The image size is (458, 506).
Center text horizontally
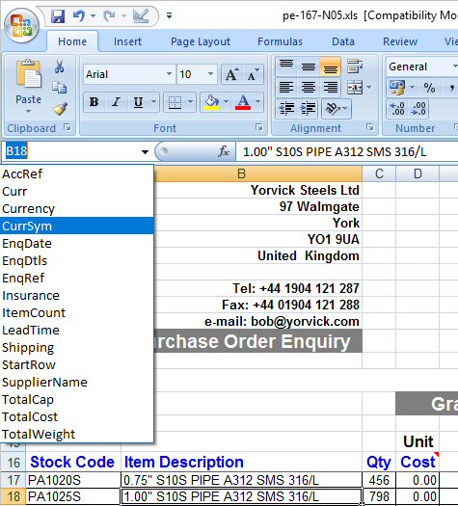point(309,87)
